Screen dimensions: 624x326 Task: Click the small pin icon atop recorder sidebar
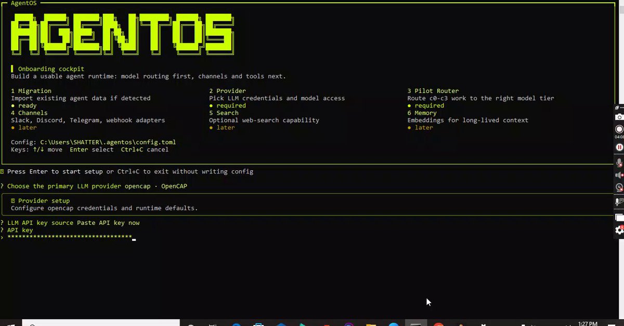[617, 107]
